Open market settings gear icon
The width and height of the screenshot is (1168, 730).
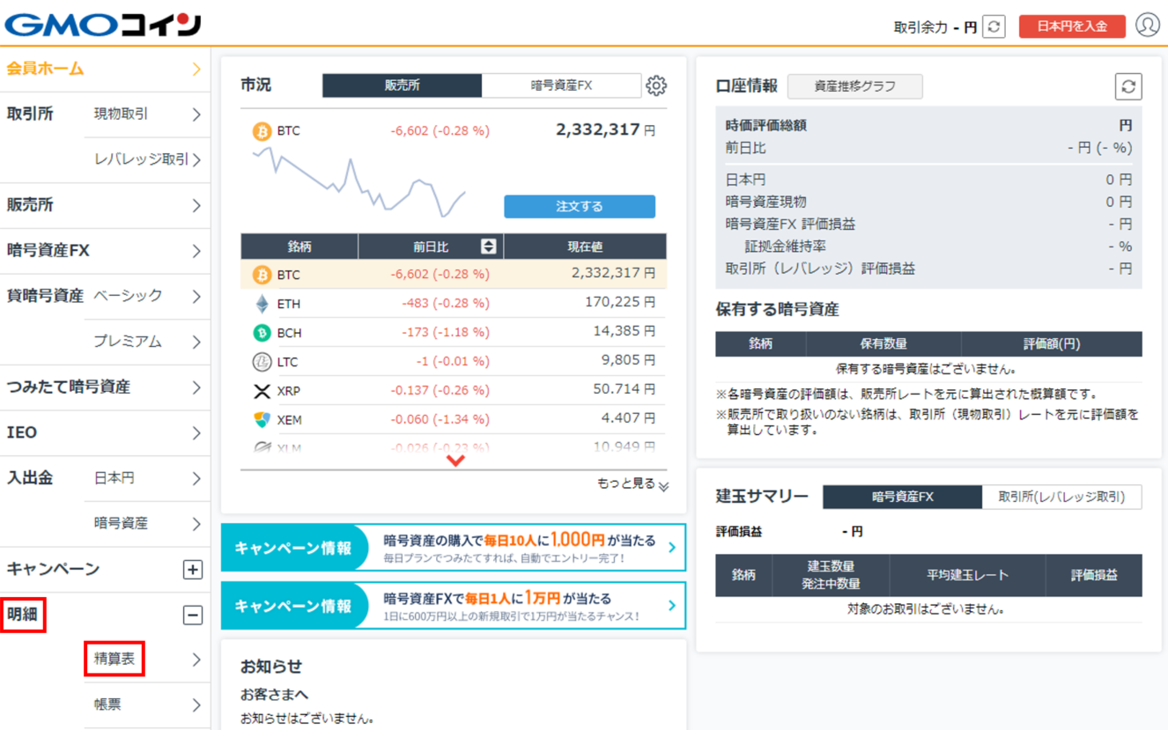656,85
